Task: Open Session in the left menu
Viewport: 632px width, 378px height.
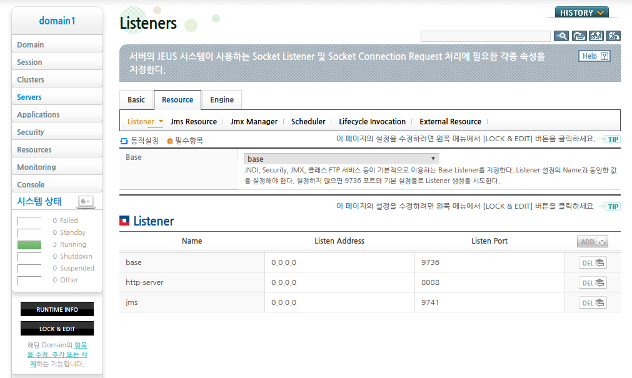Action: coord(58,62)
